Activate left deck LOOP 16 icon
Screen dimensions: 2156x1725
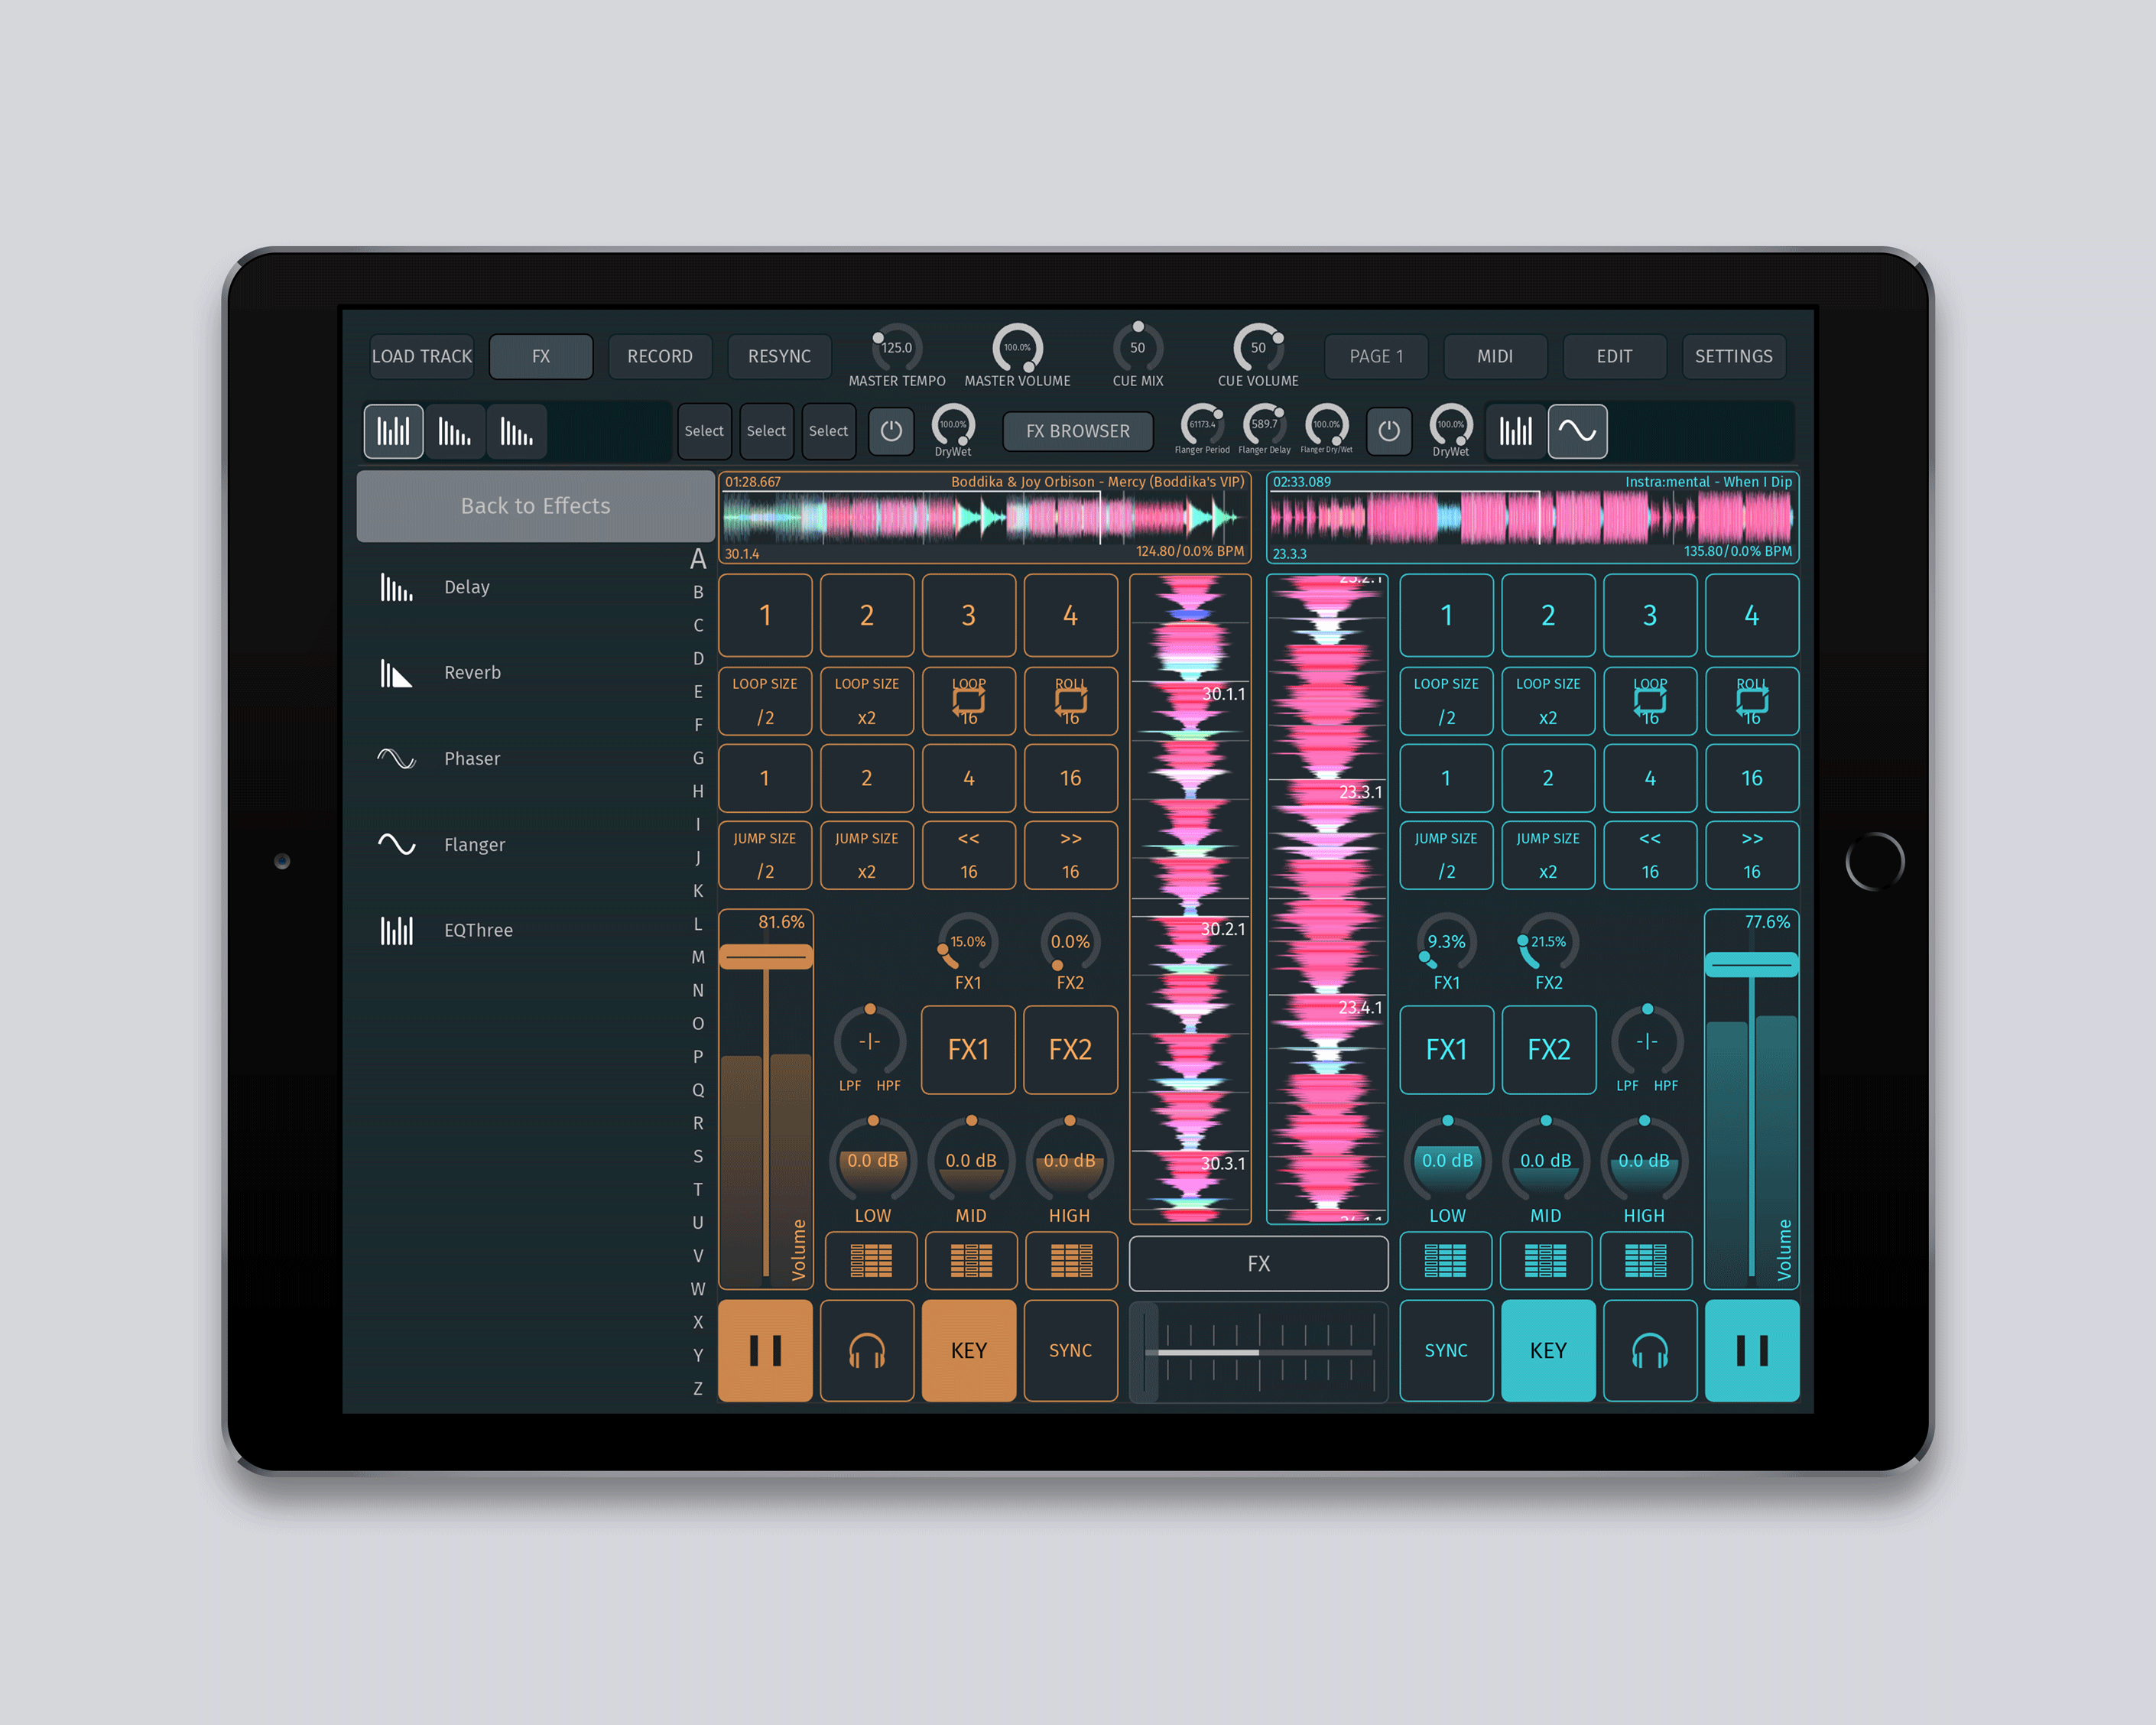click(969, 701)
